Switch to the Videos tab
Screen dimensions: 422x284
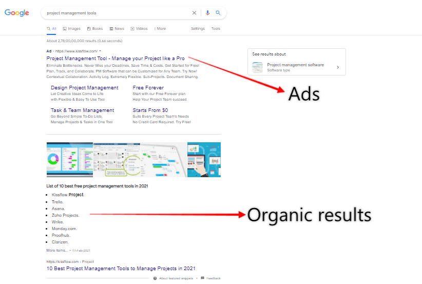coord(139,29)
